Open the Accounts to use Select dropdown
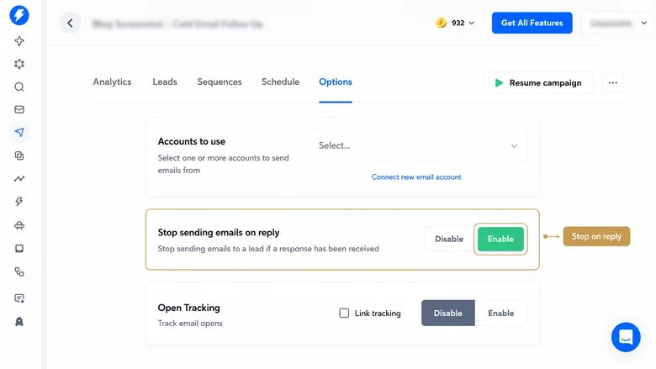656x369 pixels. pos(418,146)
